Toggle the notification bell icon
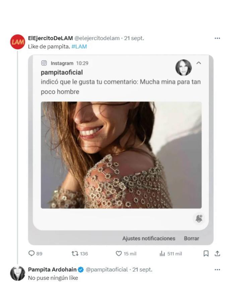Image resolution: width=241 pixels, height=293 pixels. [x=199, y=218]
